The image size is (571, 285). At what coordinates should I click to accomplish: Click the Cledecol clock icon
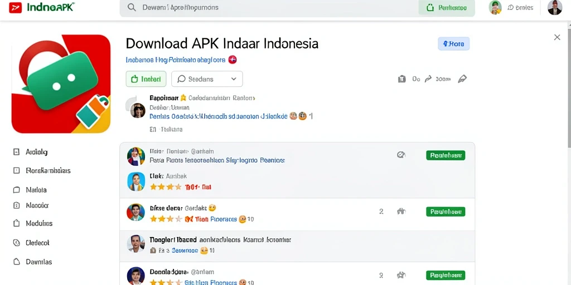pyautogui.click(x=16, y=243)
